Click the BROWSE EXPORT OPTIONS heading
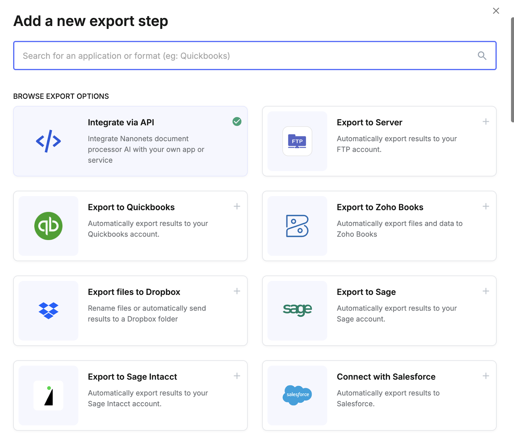The width and height of the screenshot is (514, 437). coord(61,96)
